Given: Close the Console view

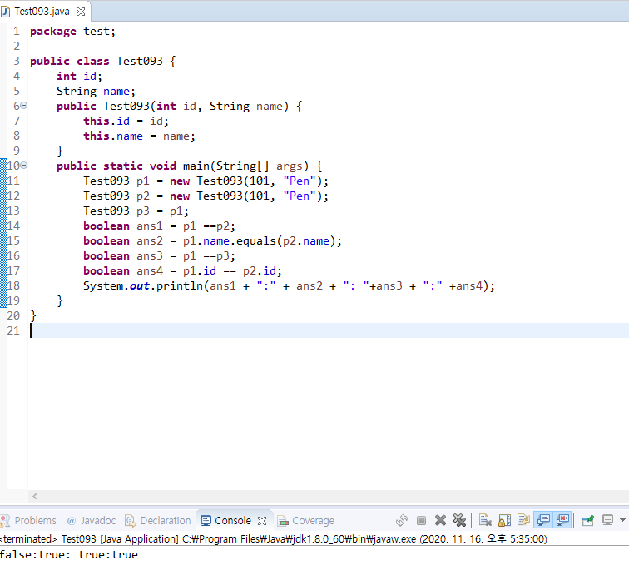Looking at the screenshot, I should click(x=262, y=521).
